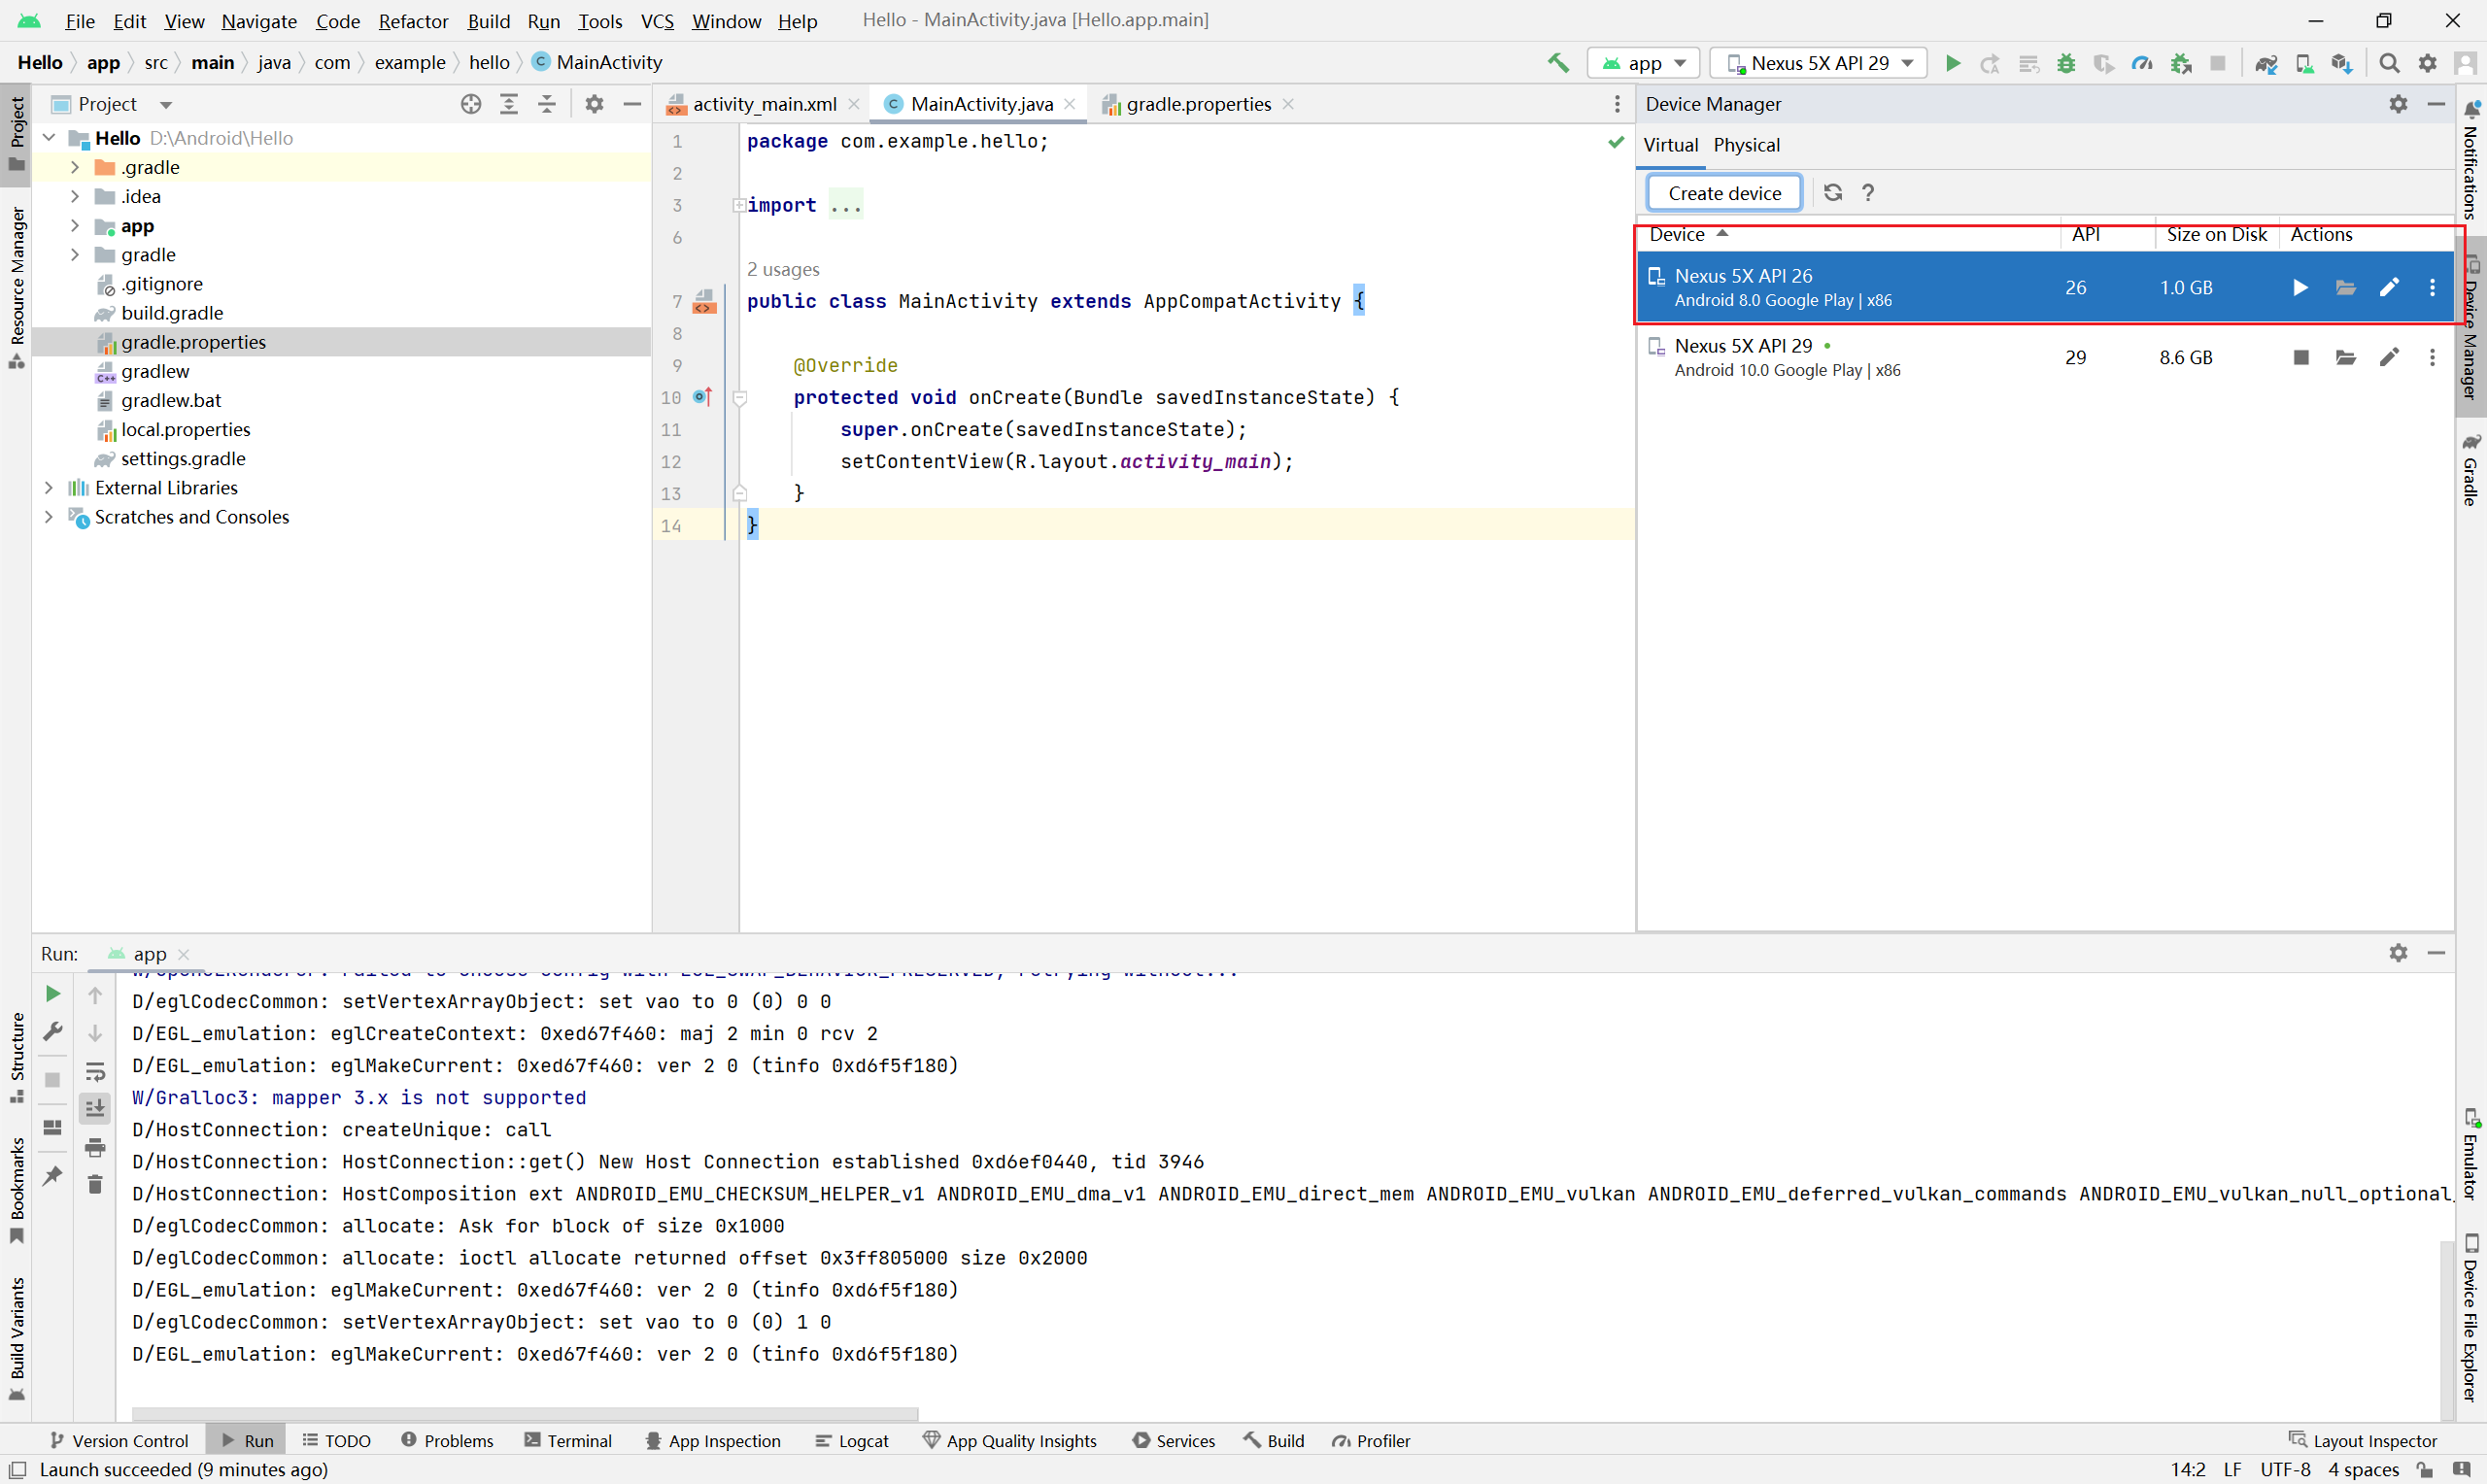The image size is (2487, 1484).
Task: Click the user account avatar icon
Action: [2465, 63]
